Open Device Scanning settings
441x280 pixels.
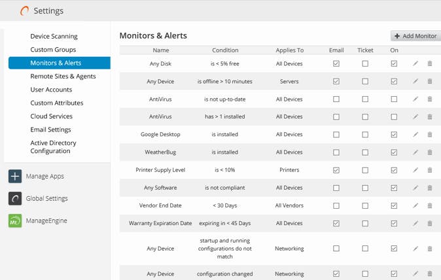[54, 37]
